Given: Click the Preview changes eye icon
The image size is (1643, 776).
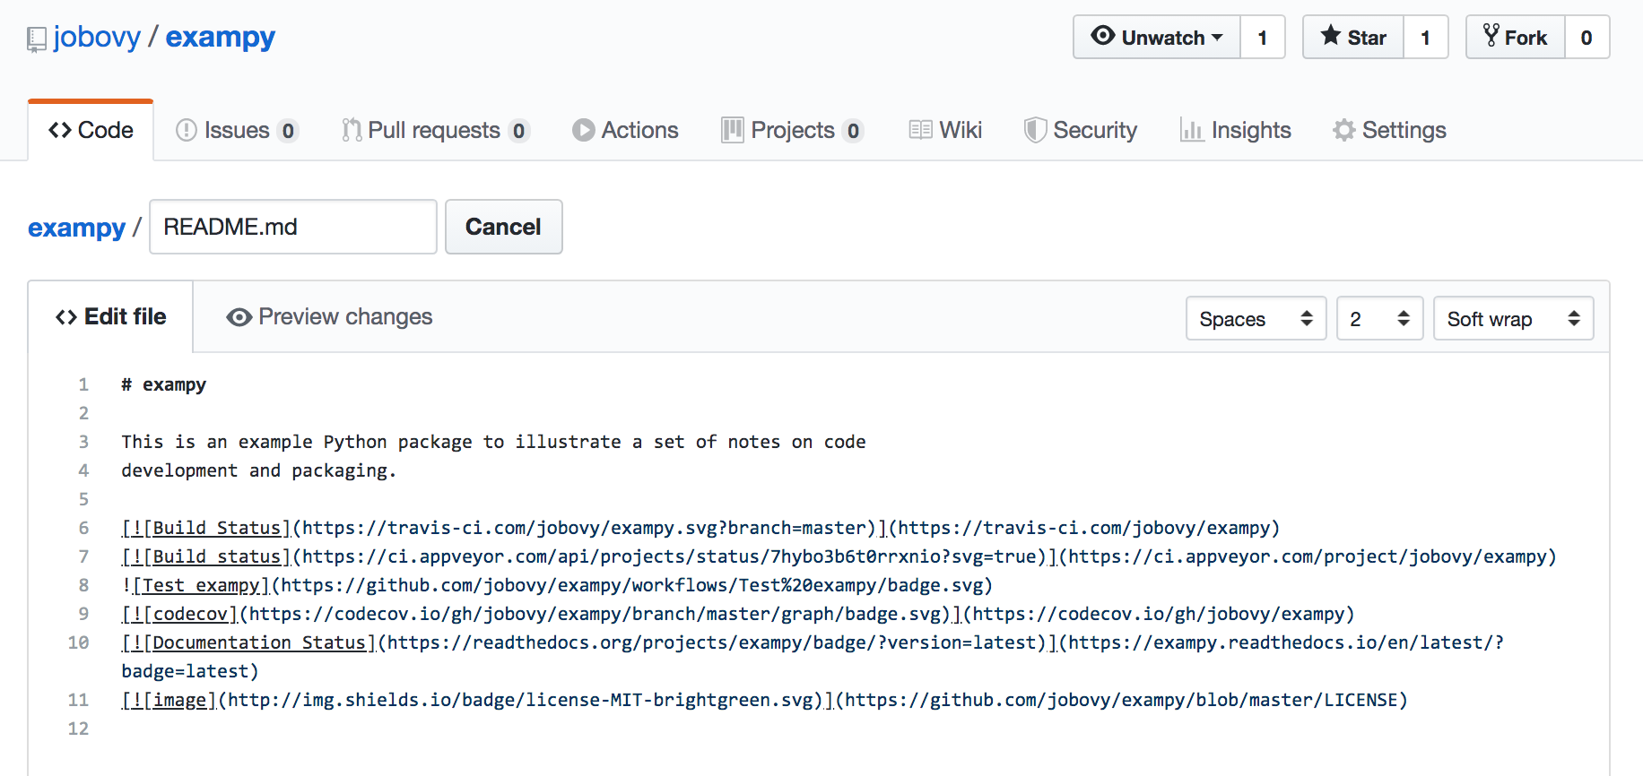Looking at the screenshot, I should [239, 317].
